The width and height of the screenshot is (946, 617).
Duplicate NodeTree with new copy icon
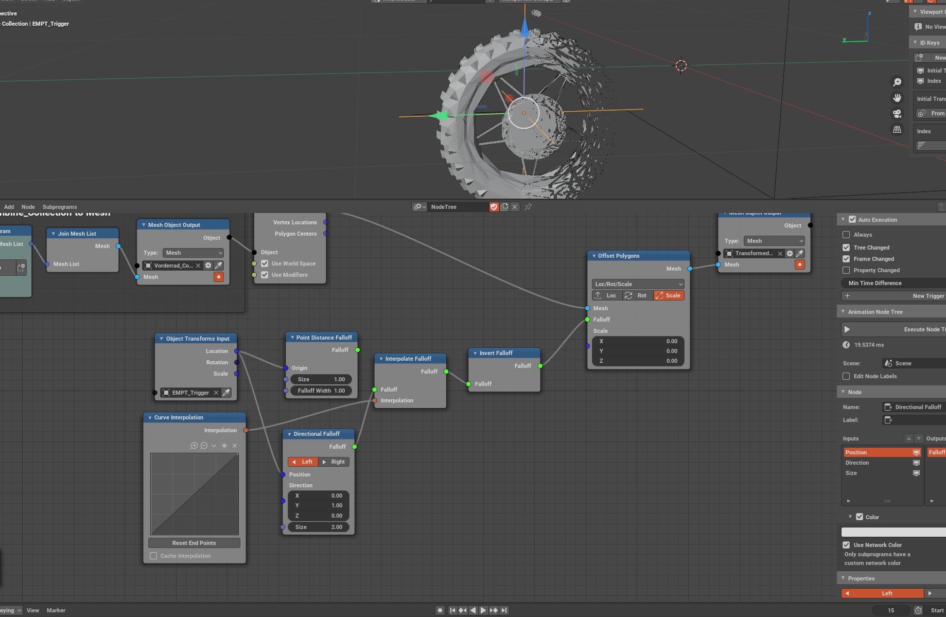point(504,207)
